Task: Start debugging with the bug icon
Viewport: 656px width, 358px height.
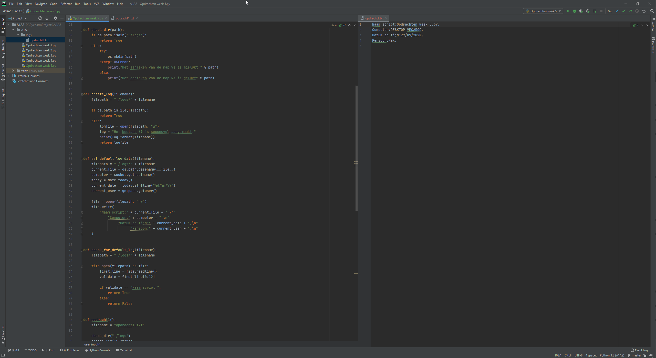Action: coord(575,11)
